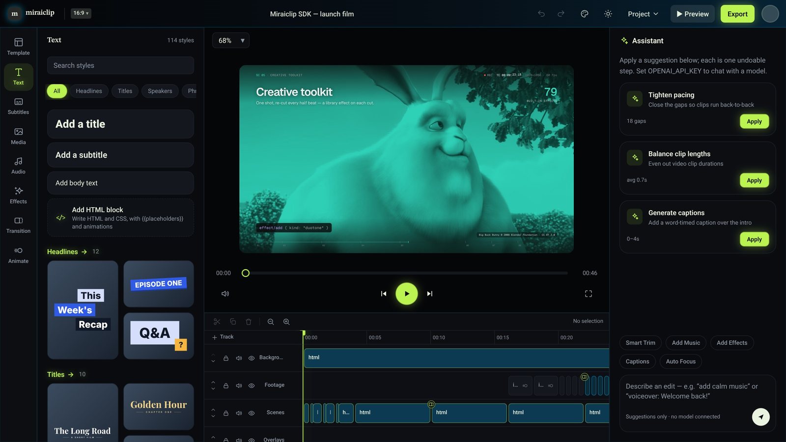Lock the Background track
Image resolution: width=786 pixels, height=442 pixels.
coord(226,358)
